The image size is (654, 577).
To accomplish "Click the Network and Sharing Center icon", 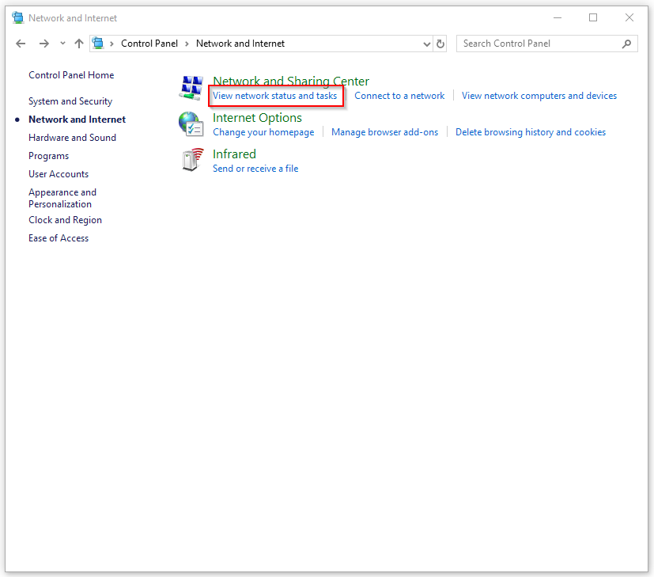I will (191, 88).
